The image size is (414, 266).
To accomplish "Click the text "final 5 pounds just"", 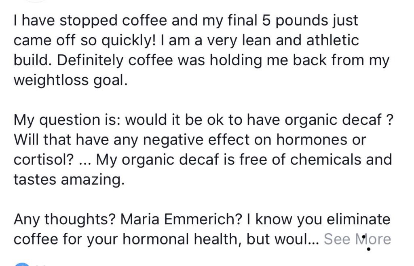I will click(x=293, y=21).
